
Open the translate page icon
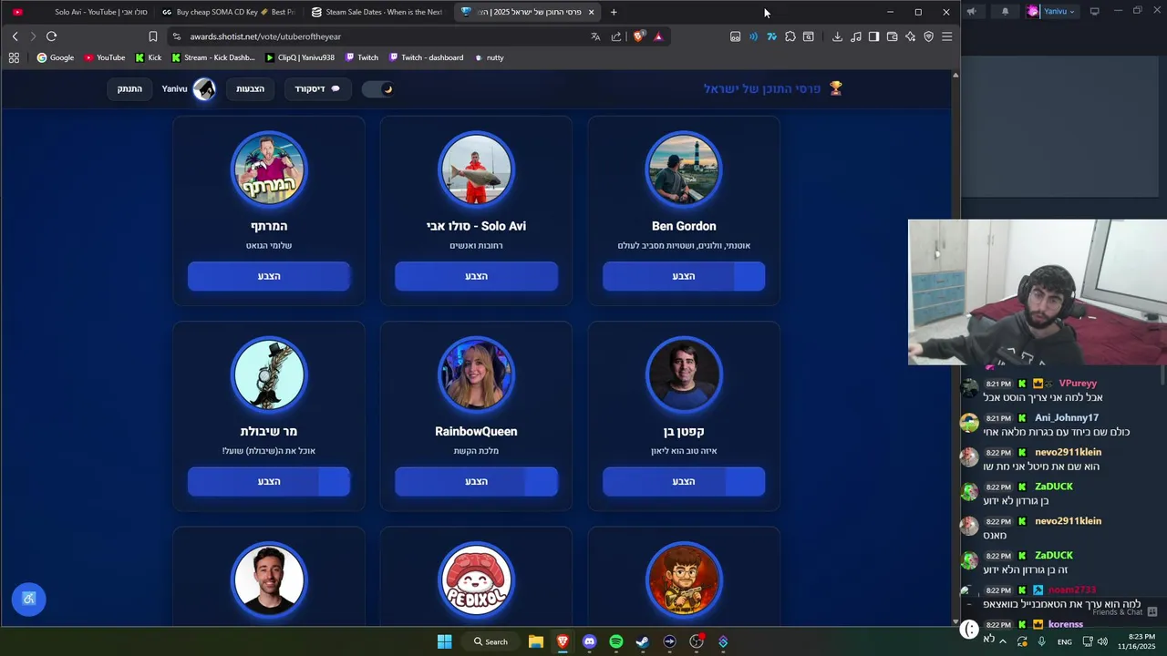pyautogui.click(x=595, y=36)
